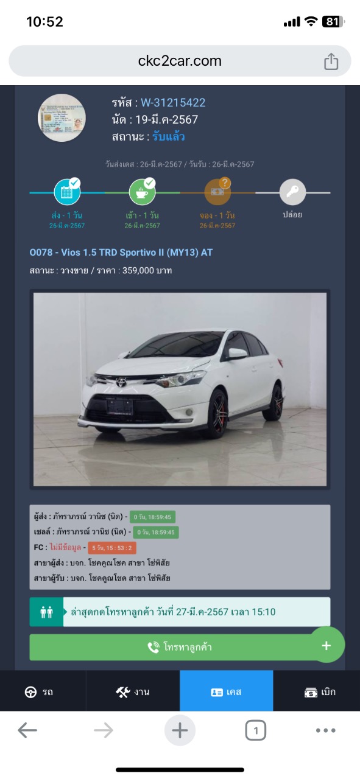Tap the key icon for ปล่อย step
The width and height of the screenshot is (360, 779).
pyautogui.click(x=292, y=192)
